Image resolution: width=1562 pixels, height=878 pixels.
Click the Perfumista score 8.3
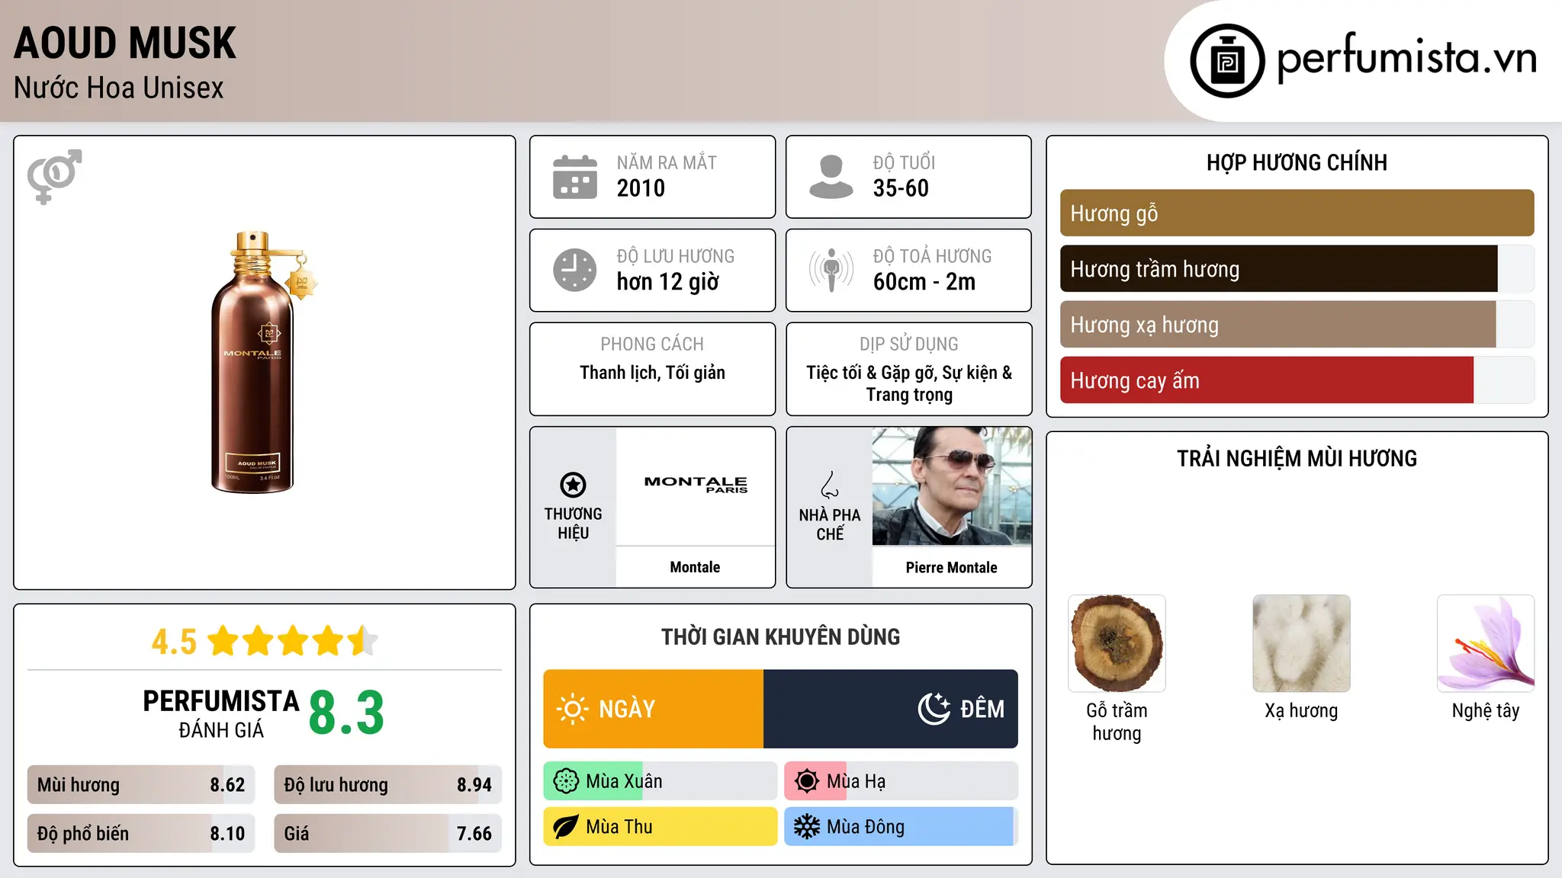tap(346, 713)
